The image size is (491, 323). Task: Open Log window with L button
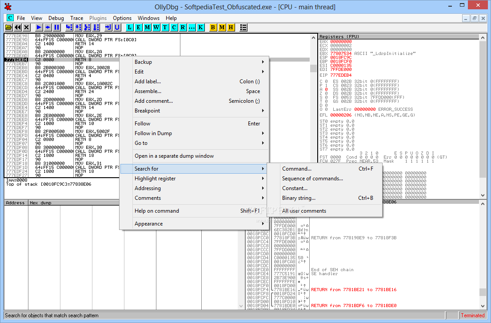[x=129, y=27]
